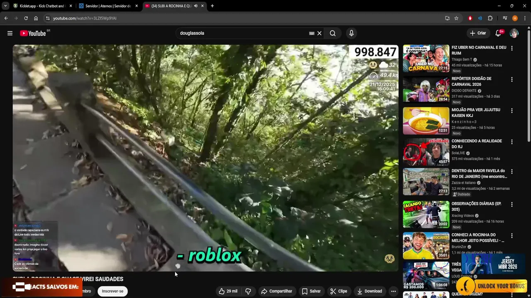
Task: Close the Servidor Aternos tab
Action: 136,6
